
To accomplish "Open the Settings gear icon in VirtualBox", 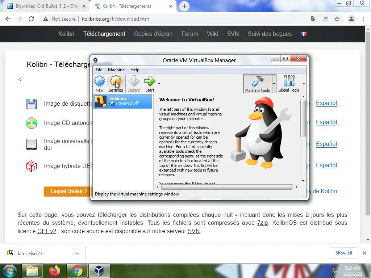I will (x=116, y=81).
